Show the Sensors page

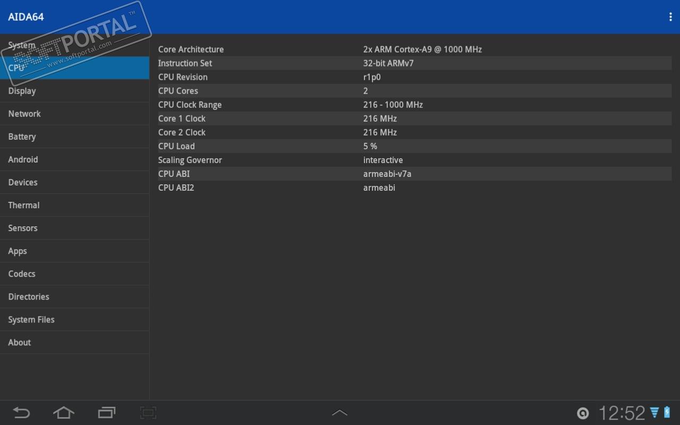click(x=74, y=228)
